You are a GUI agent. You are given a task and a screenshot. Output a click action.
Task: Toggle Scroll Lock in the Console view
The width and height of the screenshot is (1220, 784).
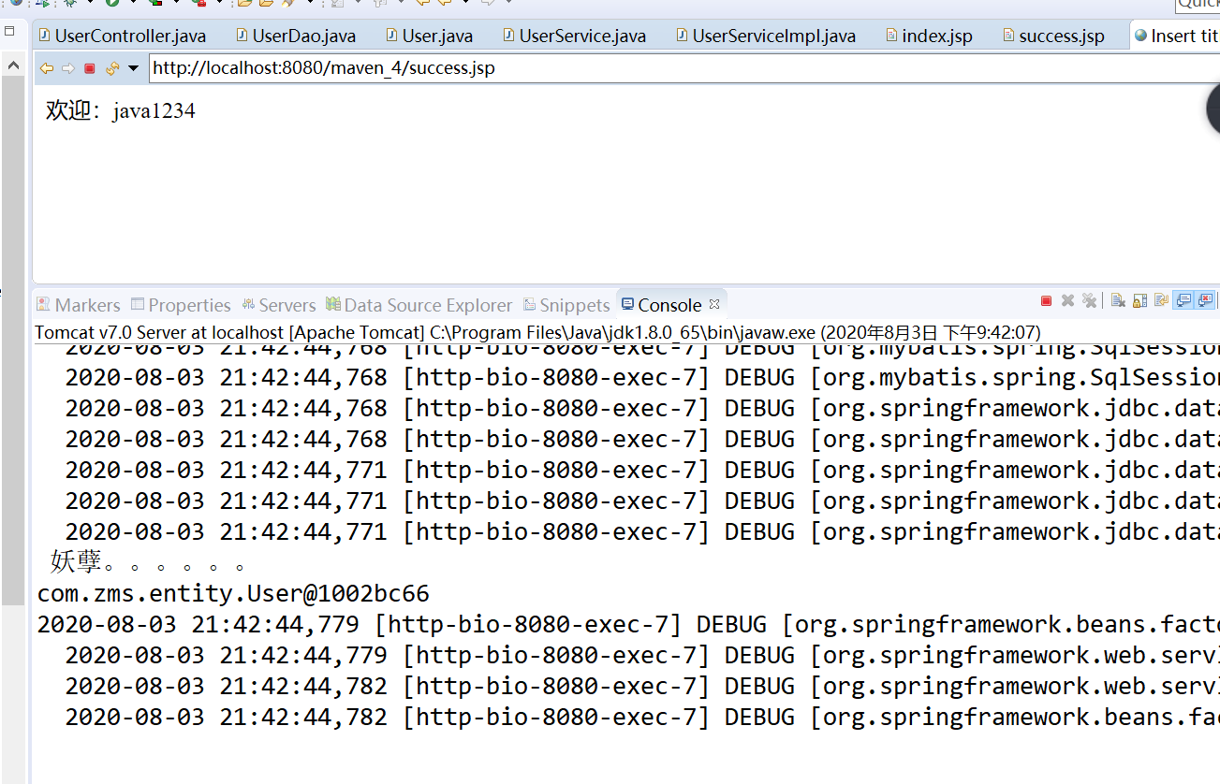click(x=1139, y=300)
